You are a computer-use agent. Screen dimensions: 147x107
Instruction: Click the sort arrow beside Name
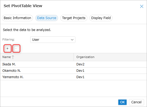click(x=13, y=57)
